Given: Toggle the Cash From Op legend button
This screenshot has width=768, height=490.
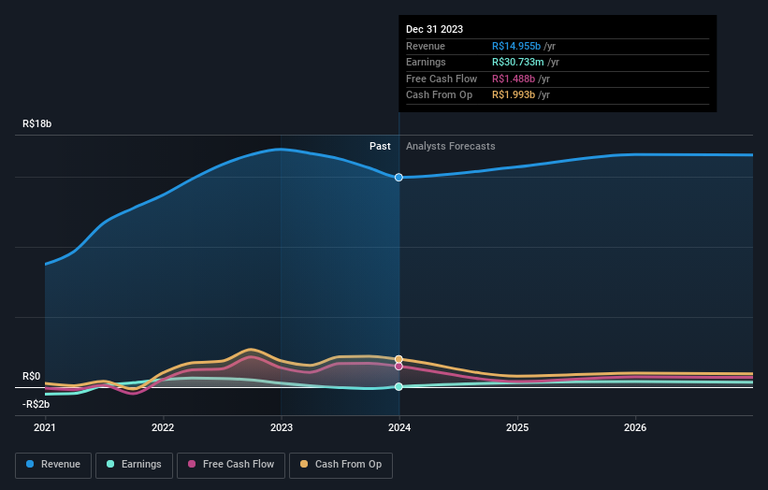Looking at the screenshot, I should (341, 465).
